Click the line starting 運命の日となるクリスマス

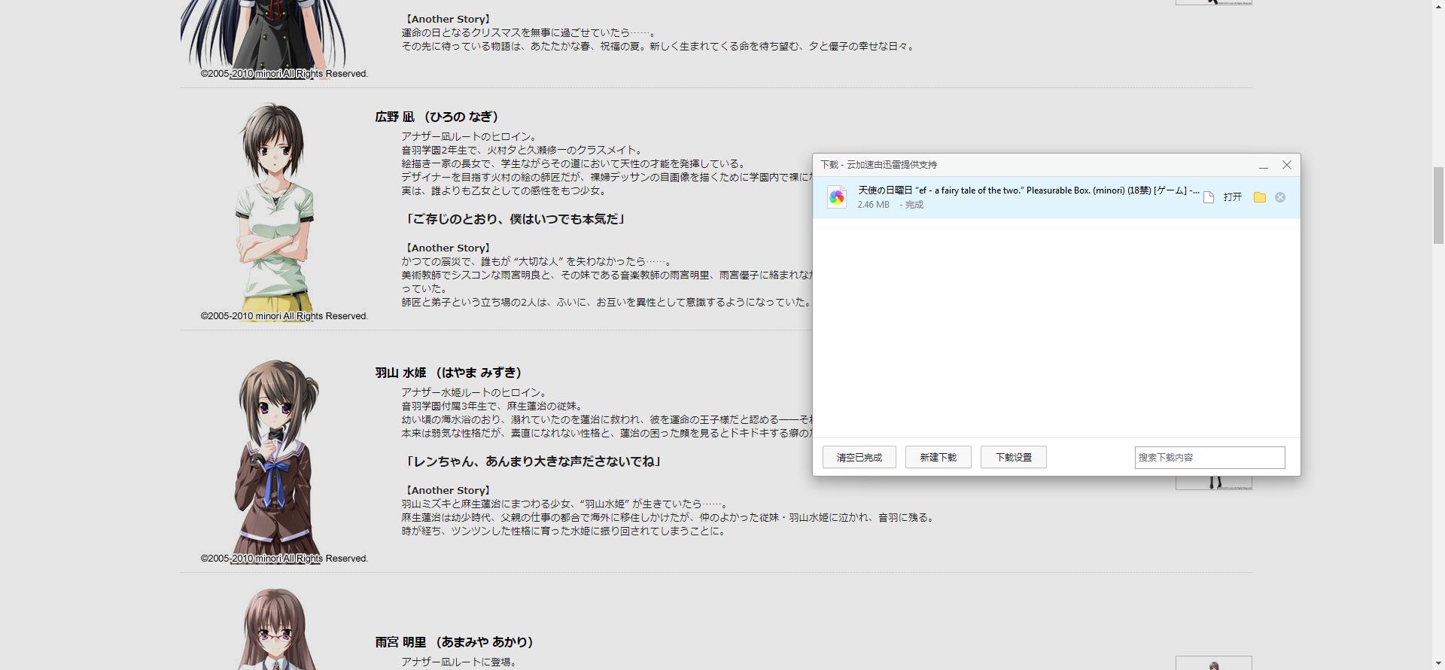(x=529, y=32)
